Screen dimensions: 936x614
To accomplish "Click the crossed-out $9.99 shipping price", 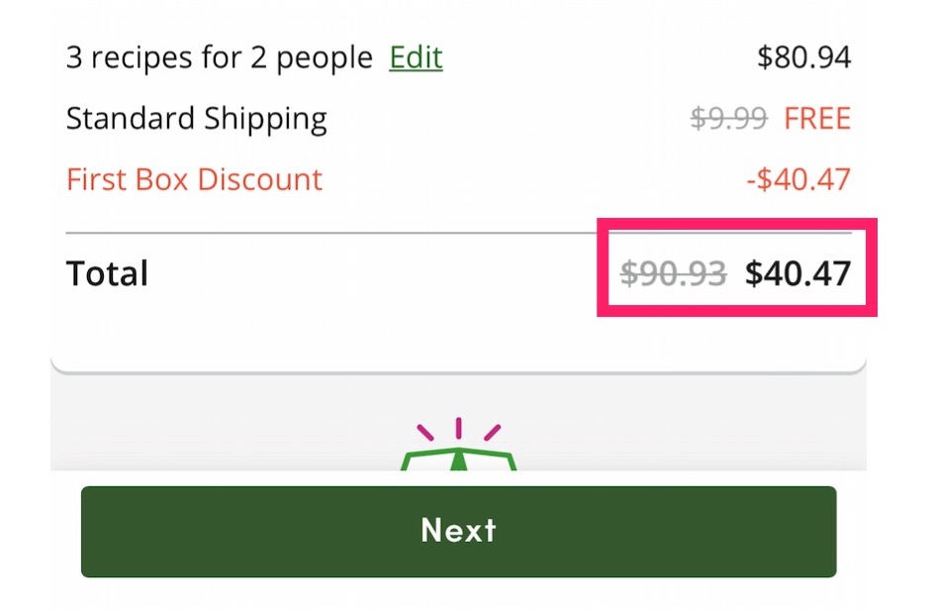I will 728,119.
